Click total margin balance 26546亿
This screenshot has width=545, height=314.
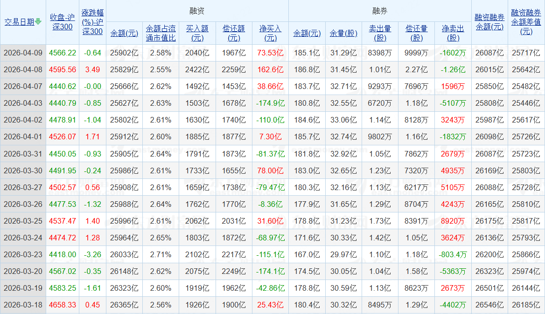[x=489, y=305]
